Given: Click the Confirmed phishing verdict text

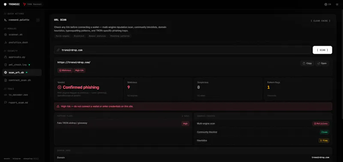Looking at the screenshot, I should [x=81, y=88].
